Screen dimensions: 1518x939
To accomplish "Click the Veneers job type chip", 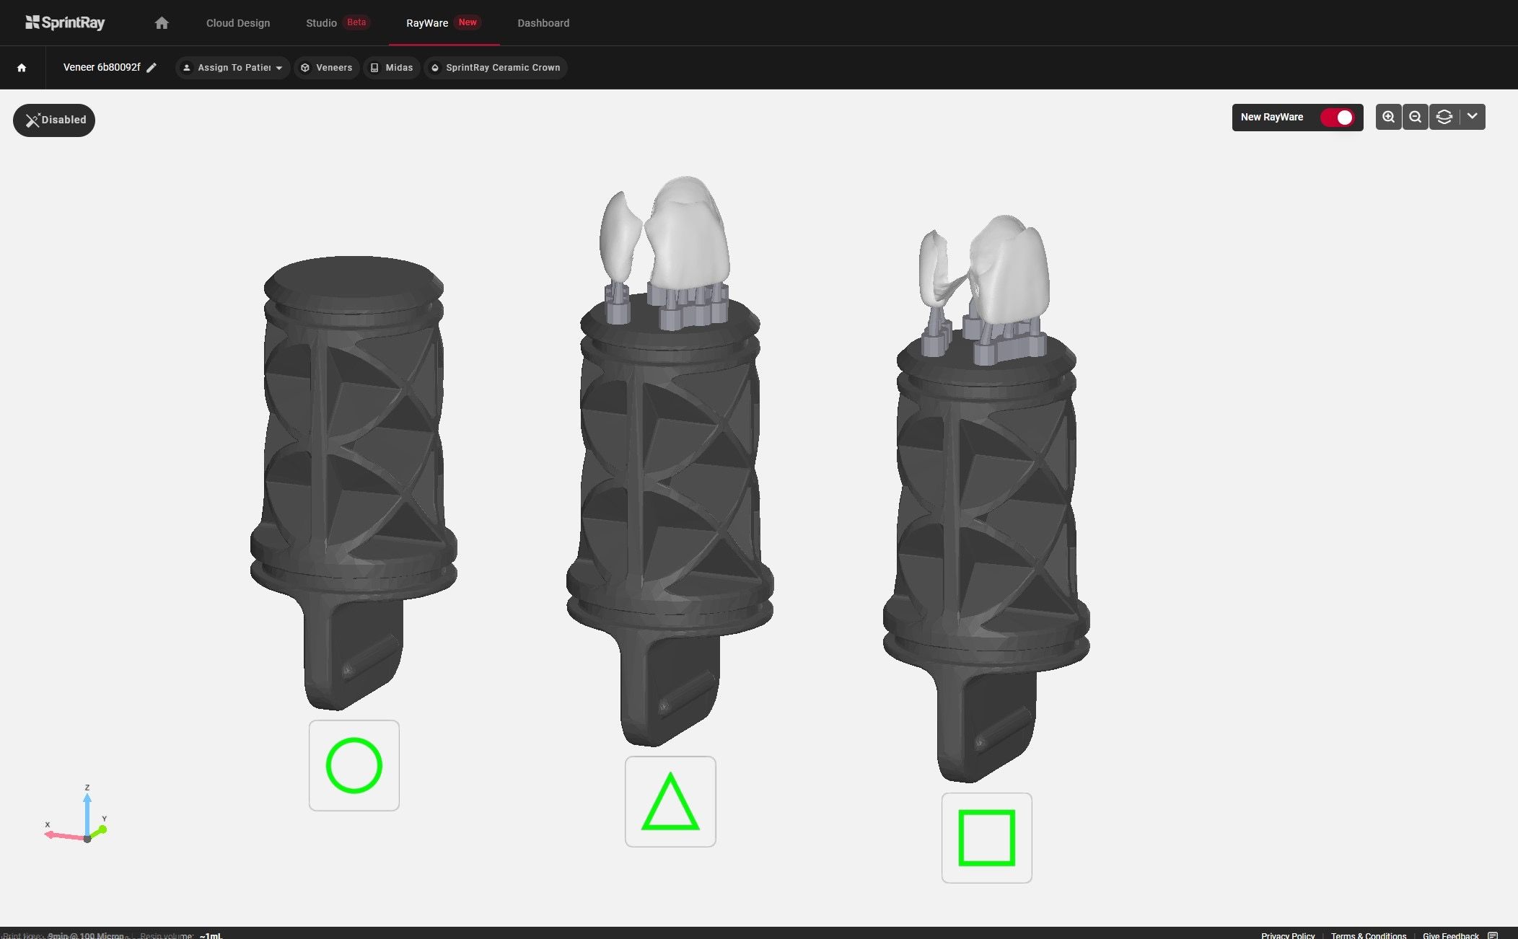I will 327,68.
